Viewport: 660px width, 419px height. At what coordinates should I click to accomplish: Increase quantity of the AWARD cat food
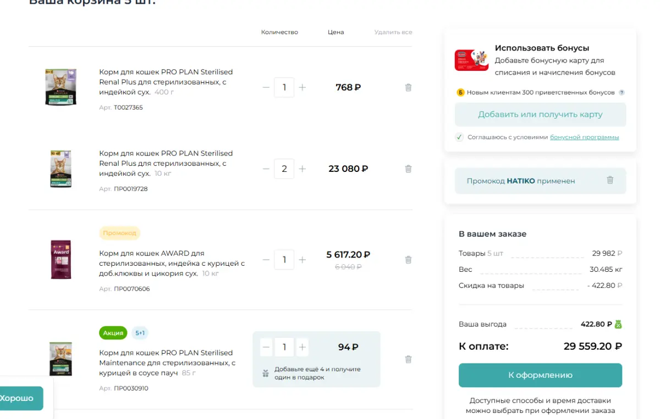point(302,259)
